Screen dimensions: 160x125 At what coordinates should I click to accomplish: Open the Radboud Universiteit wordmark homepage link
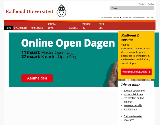point(30,11)
